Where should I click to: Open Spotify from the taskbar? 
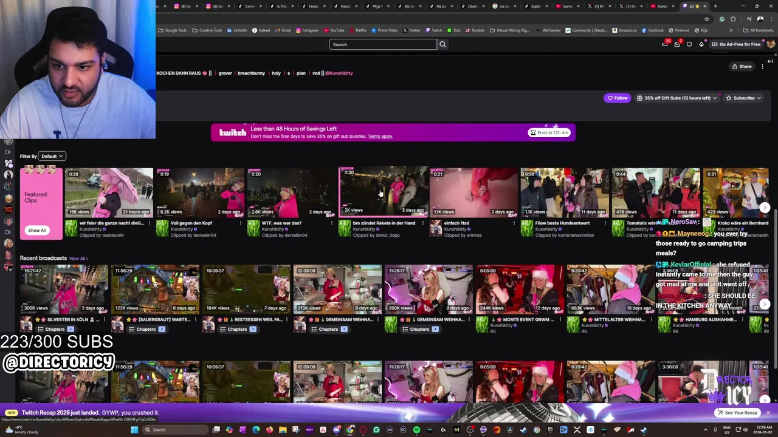(416, 430)
